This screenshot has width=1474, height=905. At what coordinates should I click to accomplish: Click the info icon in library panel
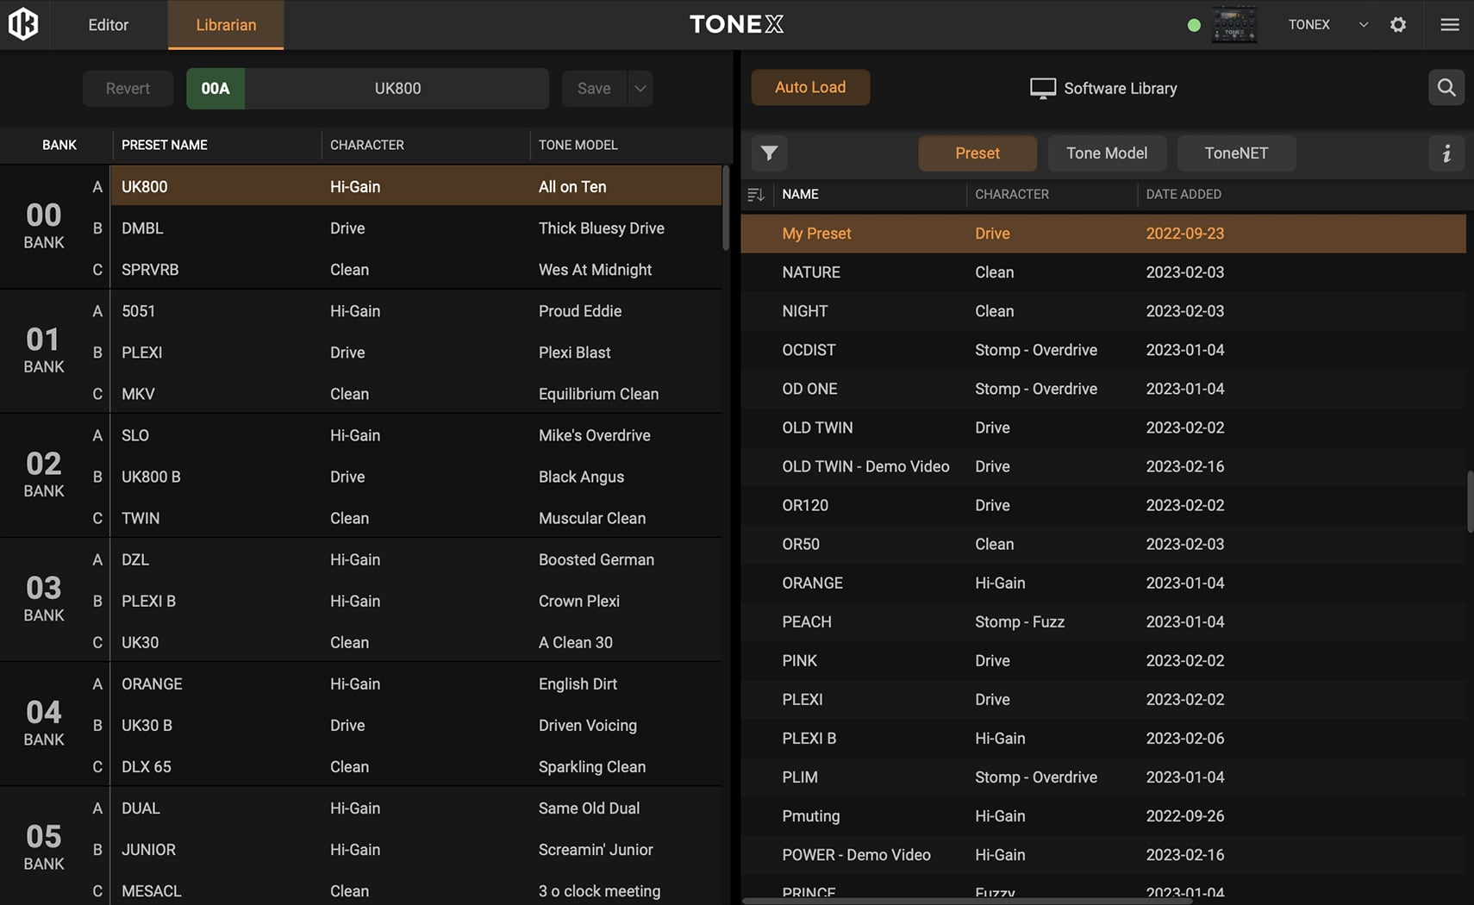click(x=1446, y=153)
